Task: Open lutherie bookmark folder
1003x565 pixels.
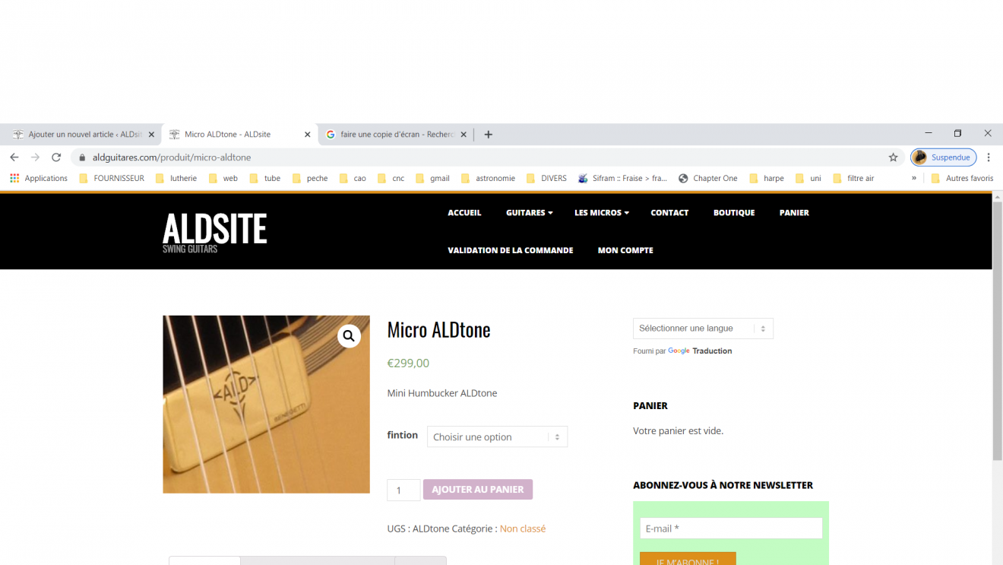Action: coord(176,178)
